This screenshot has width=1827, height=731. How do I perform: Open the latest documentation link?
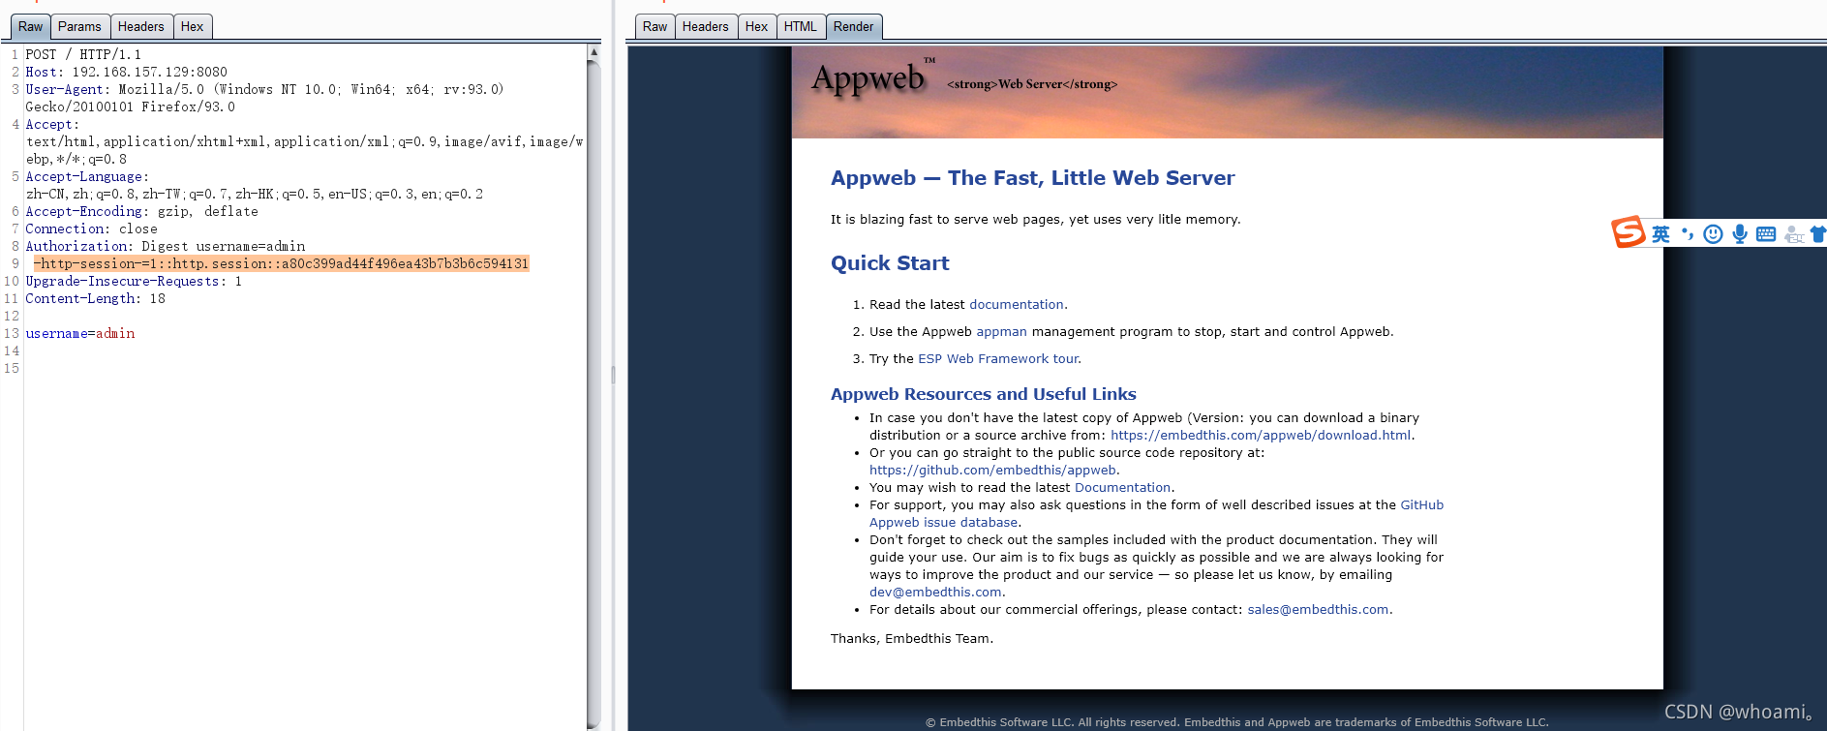[1017, 304]
